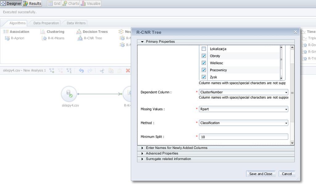The height and width of the screenshot is (195, 316).
Task: Click the second neural network algorithm icon
Action: pos(122,45)
